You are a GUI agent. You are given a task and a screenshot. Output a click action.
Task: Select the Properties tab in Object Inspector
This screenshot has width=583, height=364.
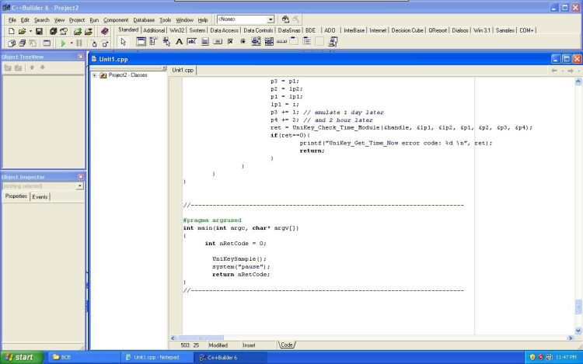(x=16, y=196)
